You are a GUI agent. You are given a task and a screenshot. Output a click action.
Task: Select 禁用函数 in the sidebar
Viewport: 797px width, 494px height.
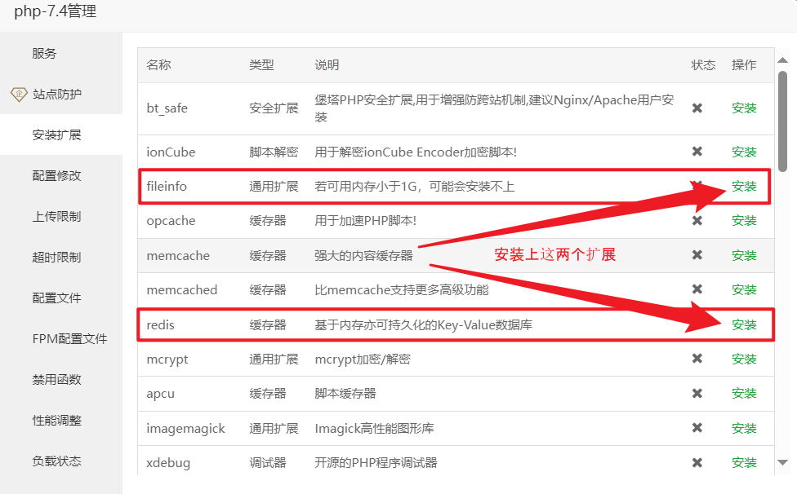57,379
